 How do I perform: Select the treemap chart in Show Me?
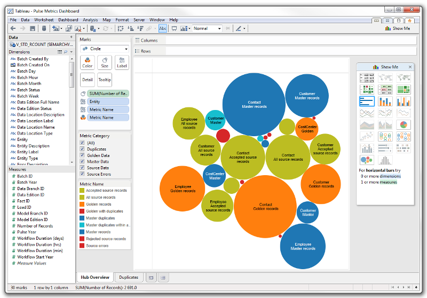[404, 89]
